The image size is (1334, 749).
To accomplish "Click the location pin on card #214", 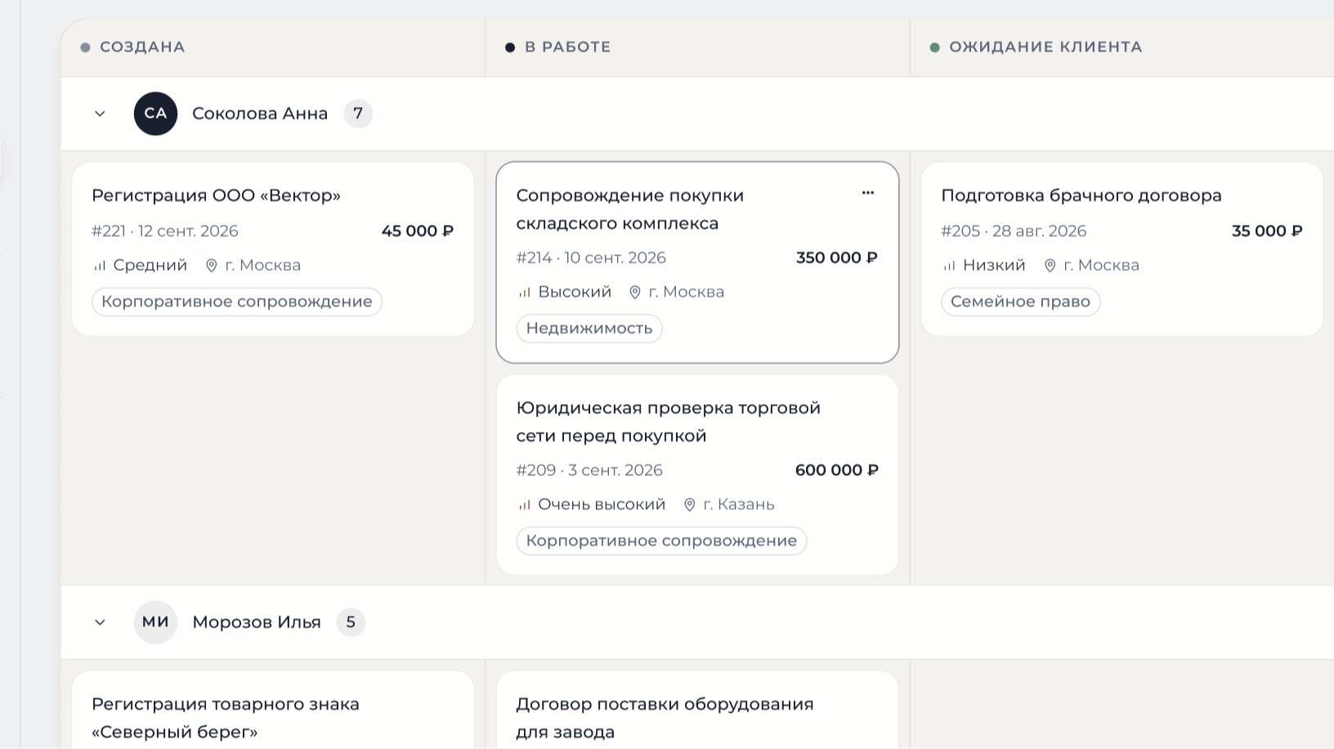I will pos(635,293).
